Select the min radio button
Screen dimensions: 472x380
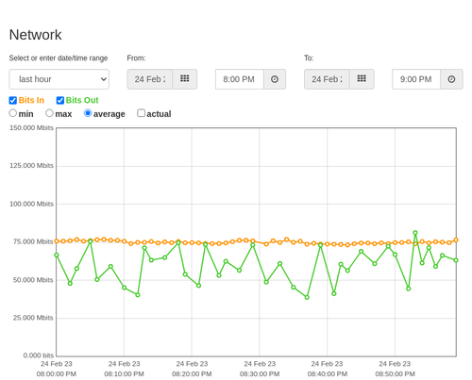coord(13,113)
